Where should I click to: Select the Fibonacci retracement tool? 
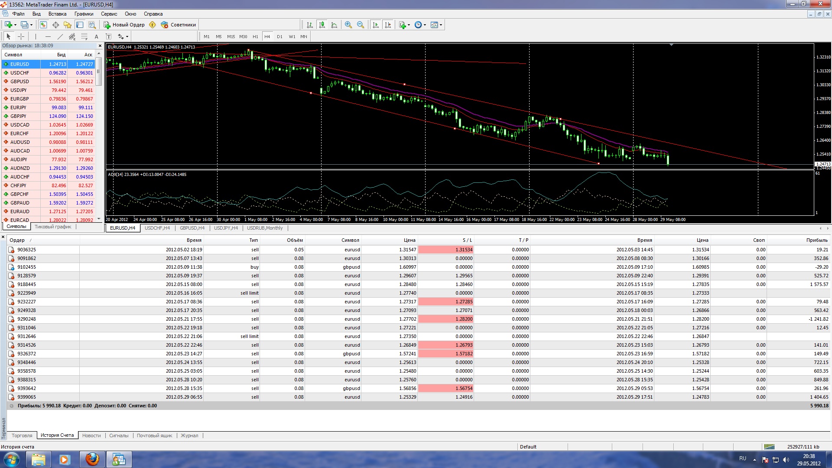(x=84, y=36)
